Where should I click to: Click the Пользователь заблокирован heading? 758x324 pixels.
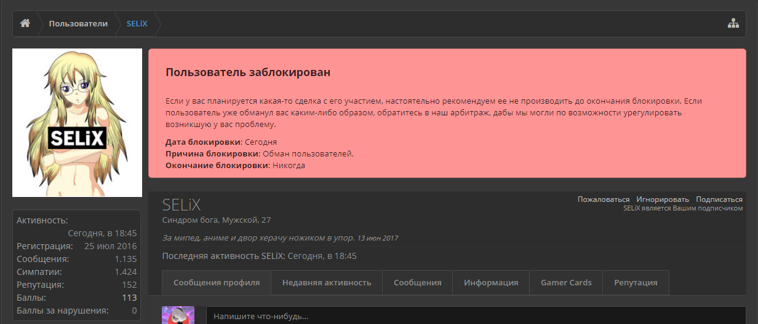coord(248,72)
